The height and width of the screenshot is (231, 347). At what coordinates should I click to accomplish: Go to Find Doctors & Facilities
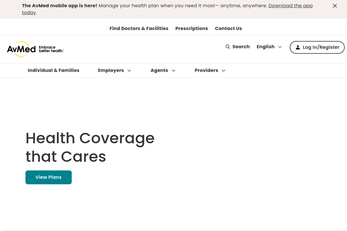(139, 28)
